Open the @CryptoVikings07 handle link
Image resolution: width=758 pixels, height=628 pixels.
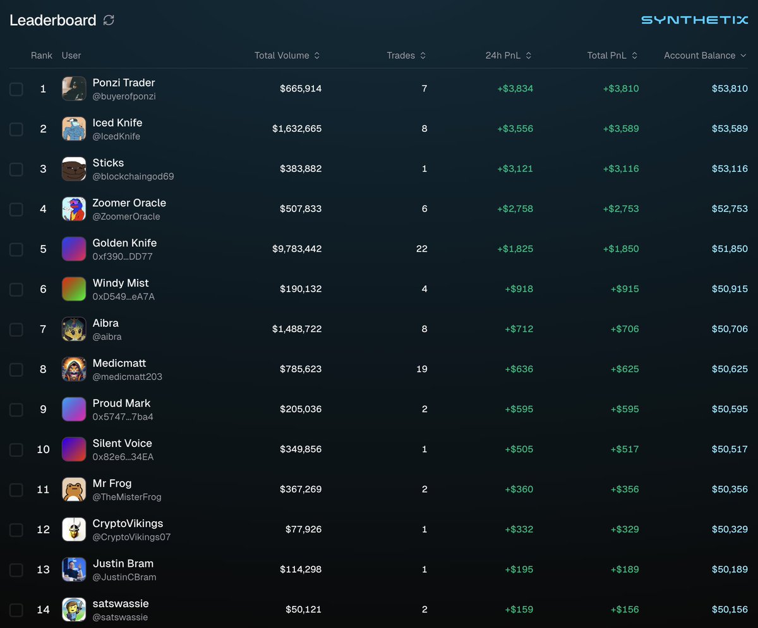coord(131,537)
